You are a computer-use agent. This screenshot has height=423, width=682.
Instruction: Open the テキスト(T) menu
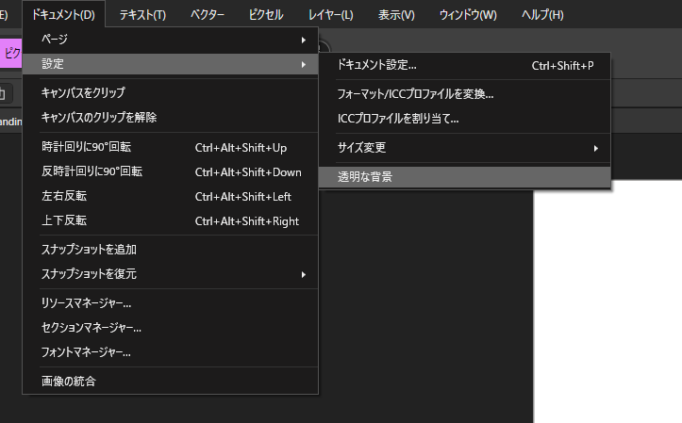[x=142, y=14]
